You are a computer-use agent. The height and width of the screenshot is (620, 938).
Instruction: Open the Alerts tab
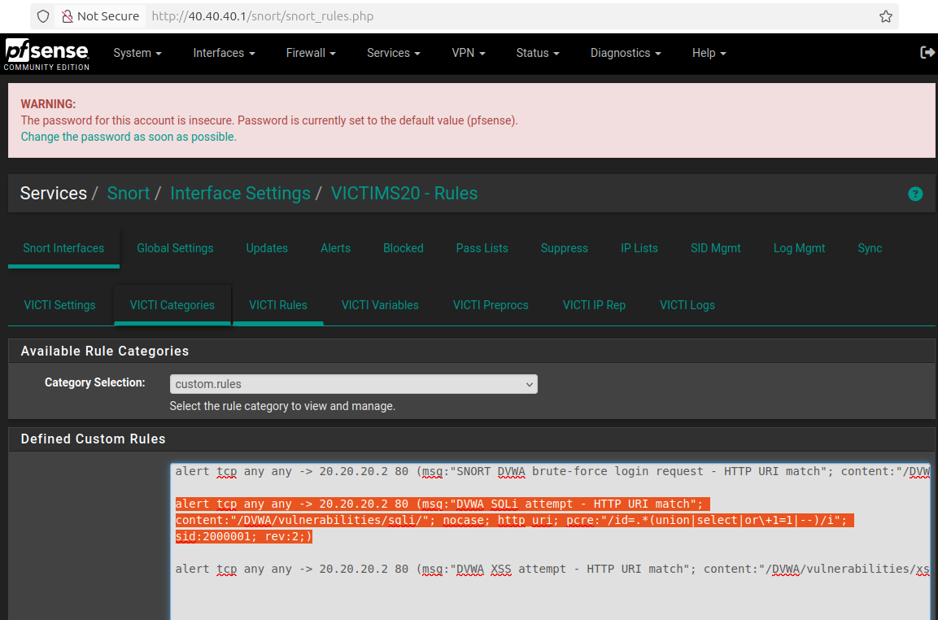[x=335, y=248]
